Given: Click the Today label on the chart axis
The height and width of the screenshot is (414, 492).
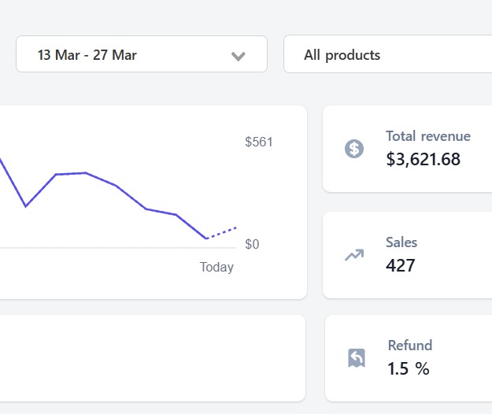Looking at the screenshot, I should (216, 268).
